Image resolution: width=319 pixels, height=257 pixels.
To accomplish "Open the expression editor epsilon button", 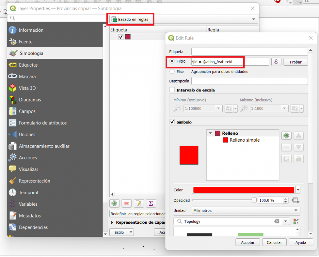I will point(276,62).
